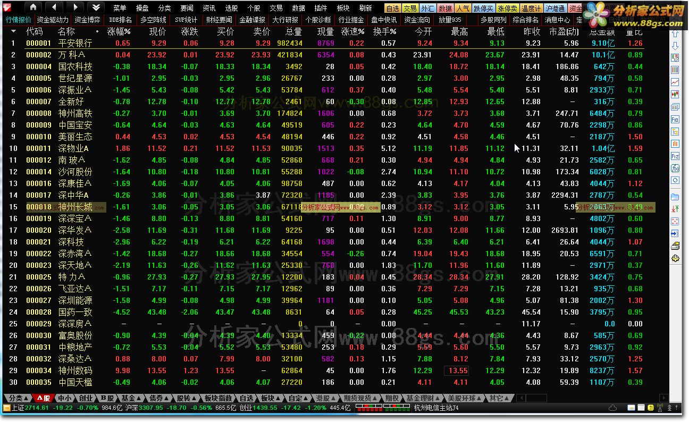Click the printer icon in the right sidebar
This screenshot has height=422, width=689.
tap(675, 246)
